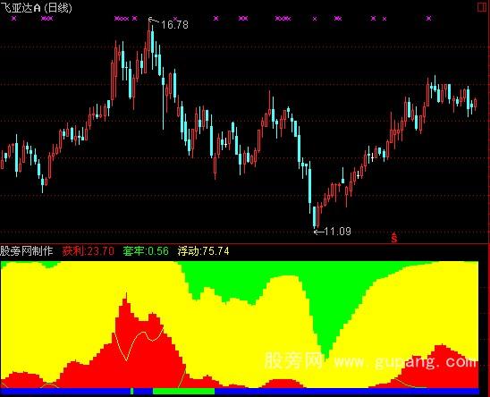Click the red S marker on chart
This screenshot has width=490, height=397.
click(394, 238)
